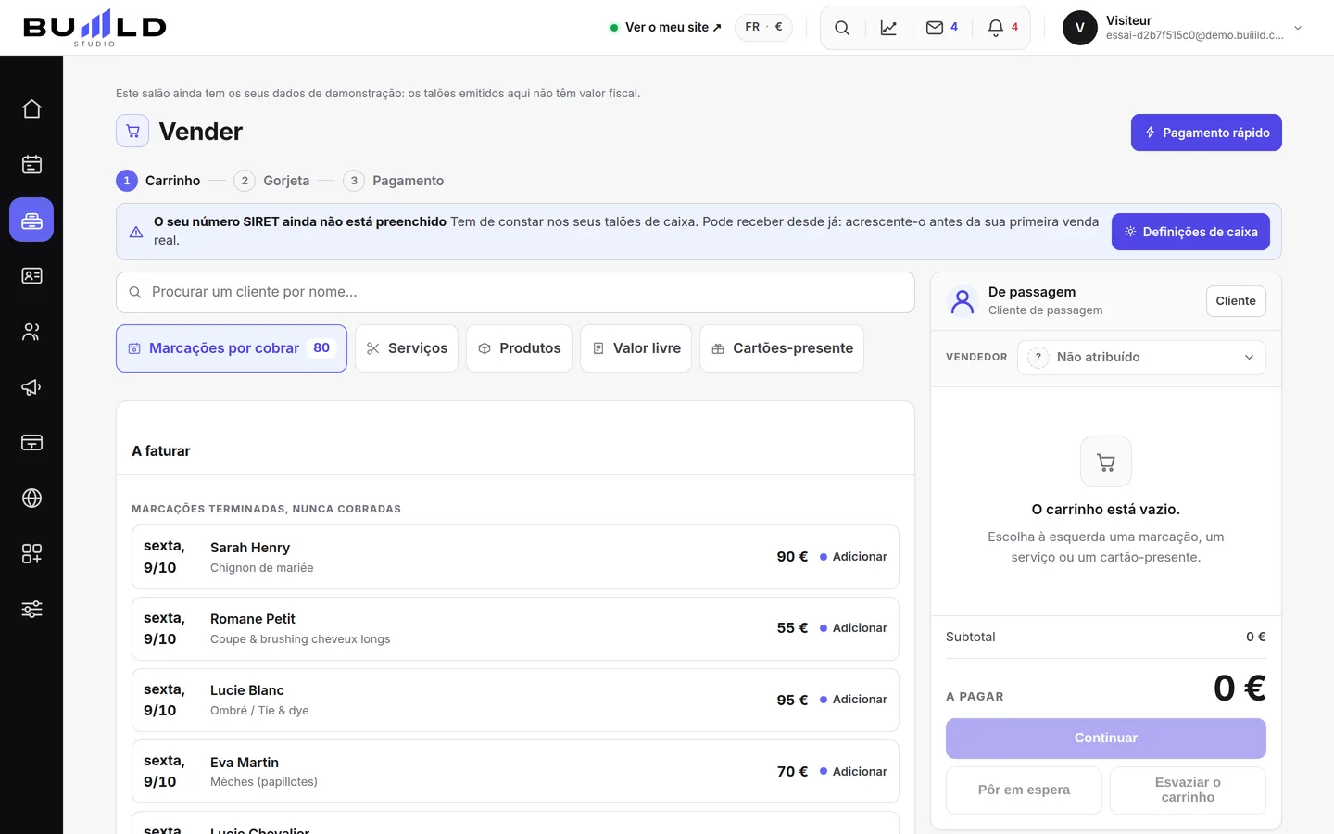Viewport: 1334px width, 834px height.
Task: Open the FR · € language currency selector
Action: coord(763,27)
